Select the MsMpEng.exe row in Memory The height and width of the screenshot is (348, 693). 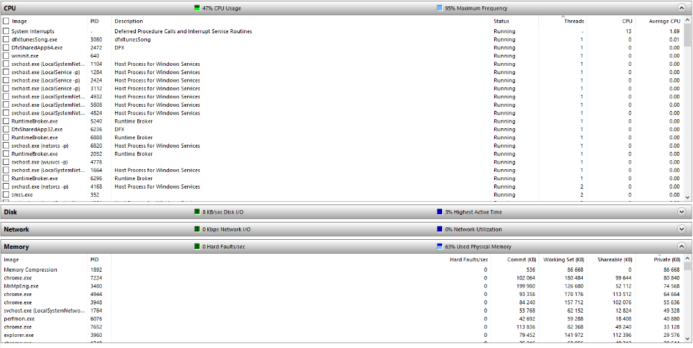342,286
